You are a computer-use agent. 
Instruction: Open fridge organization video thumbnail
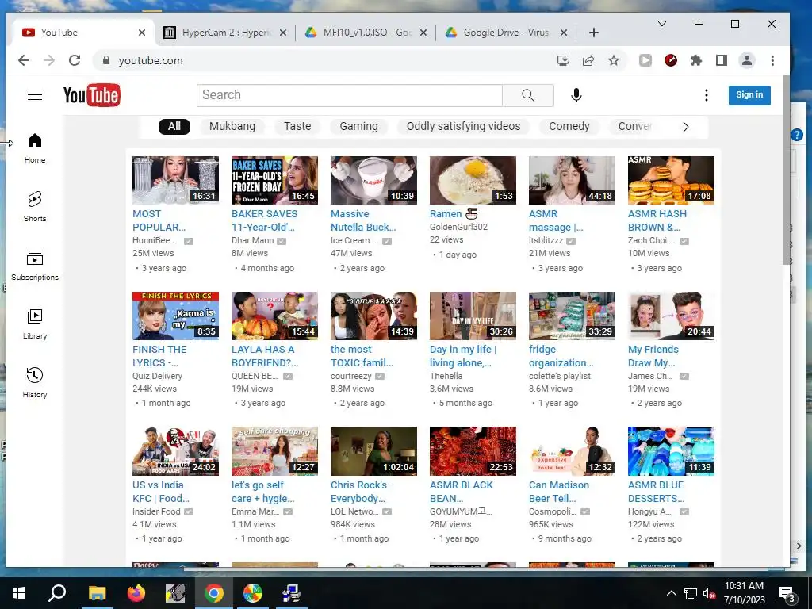(572, 316)
